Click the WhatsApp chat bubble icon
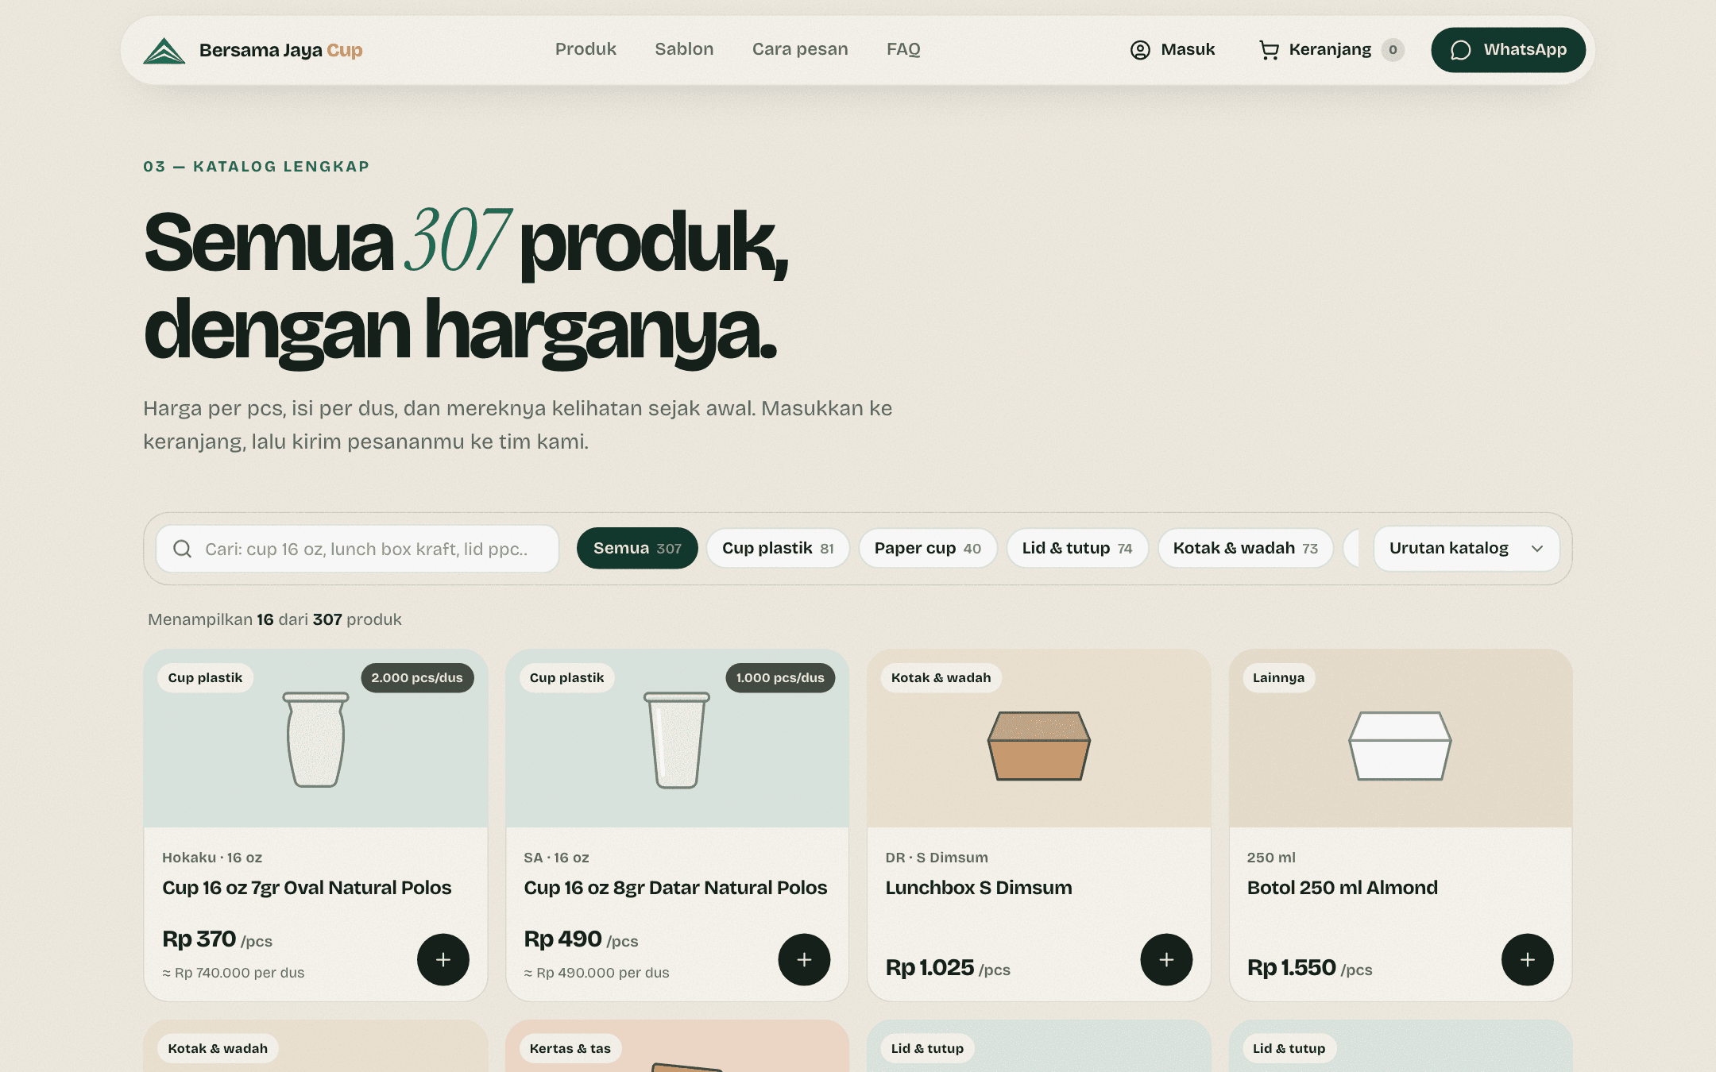Screen dimensions: 1716x1072 (1460, 50)
